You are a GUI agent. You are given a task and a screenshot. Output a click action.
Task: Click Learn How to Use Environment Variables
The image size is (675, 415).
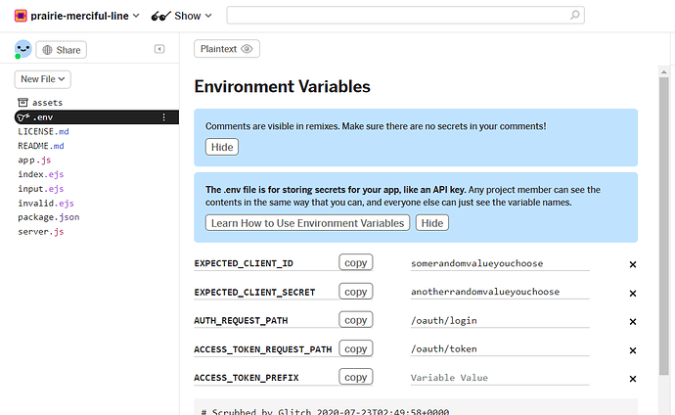307,223
